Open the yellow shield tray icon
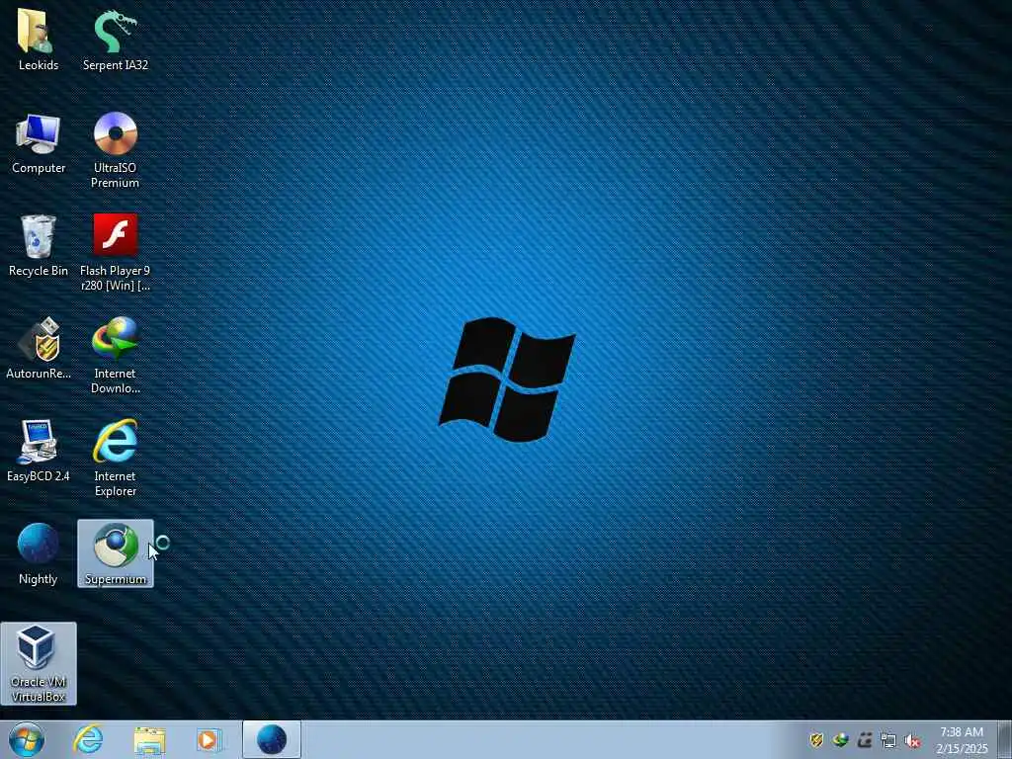 pos(816,739)
